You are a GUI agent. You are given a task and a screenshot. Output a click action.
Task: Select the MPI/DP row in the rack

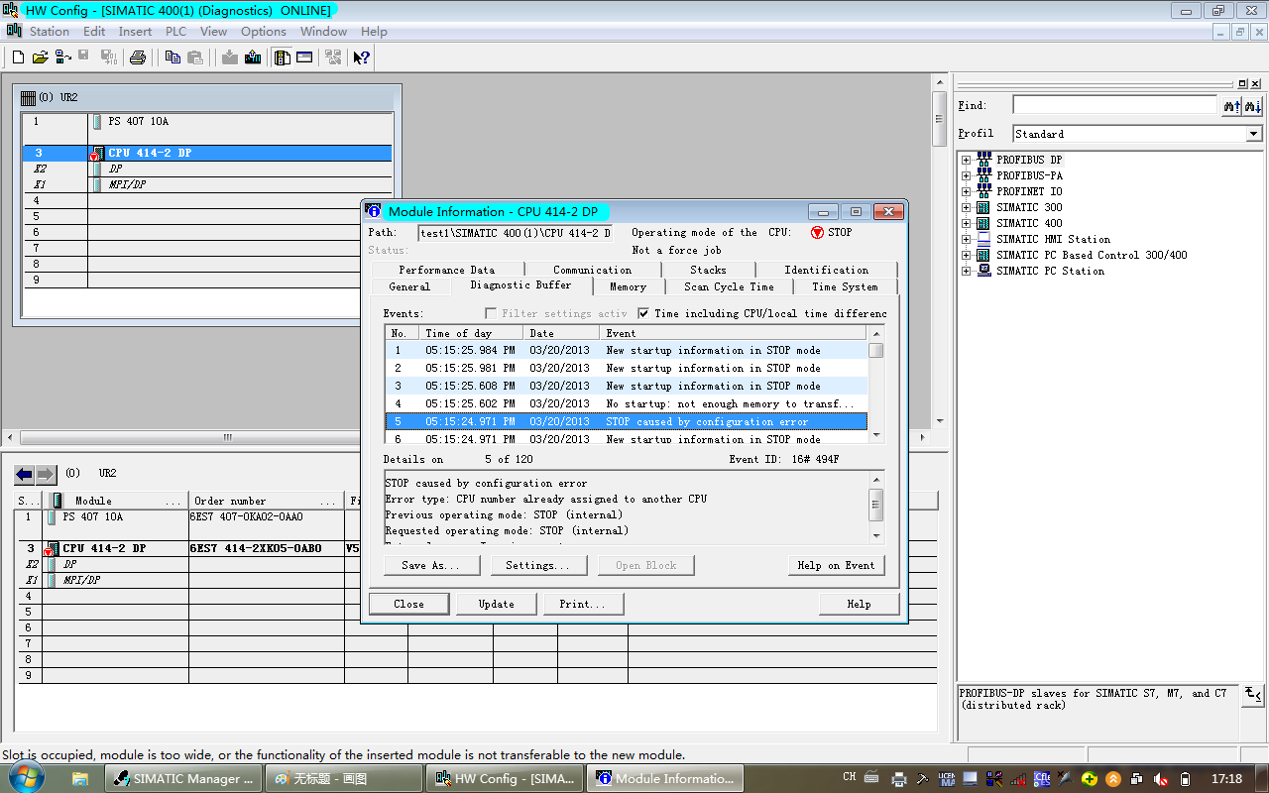207,184
